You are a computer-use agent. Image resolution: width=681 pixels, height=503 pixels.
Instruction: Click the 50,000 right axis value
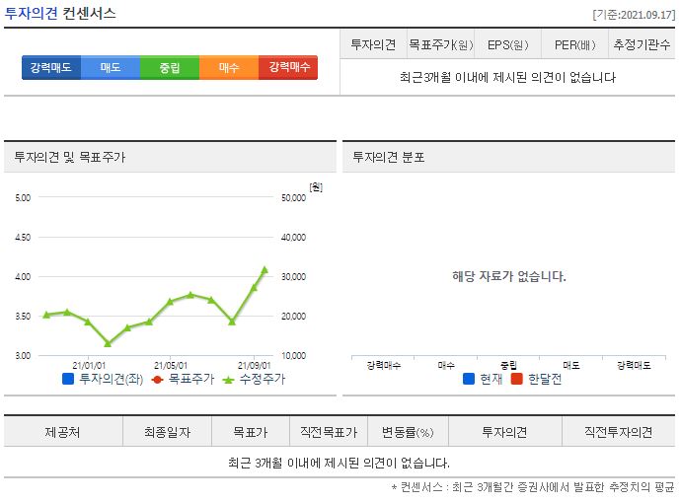tap(293, 198)
